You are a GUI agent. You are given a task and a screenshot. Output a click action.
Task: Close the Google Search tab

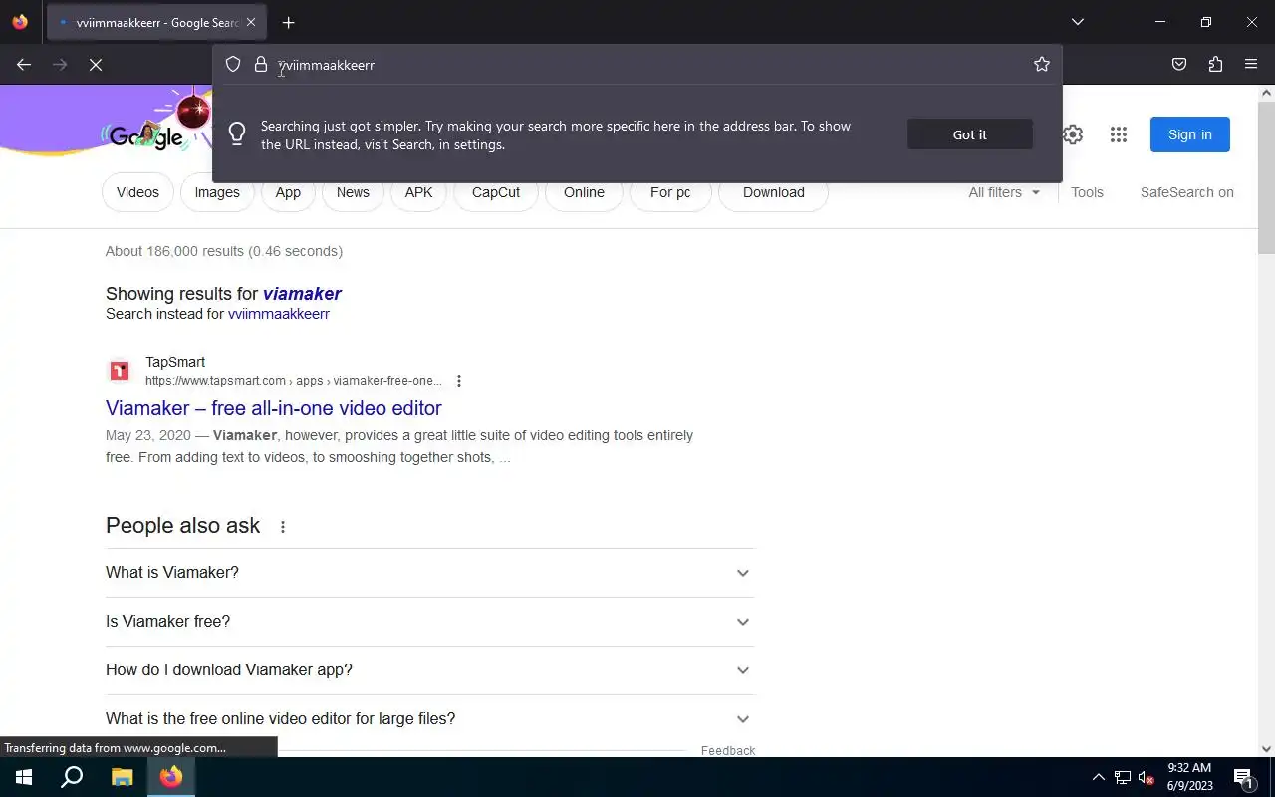click(250, 22)
